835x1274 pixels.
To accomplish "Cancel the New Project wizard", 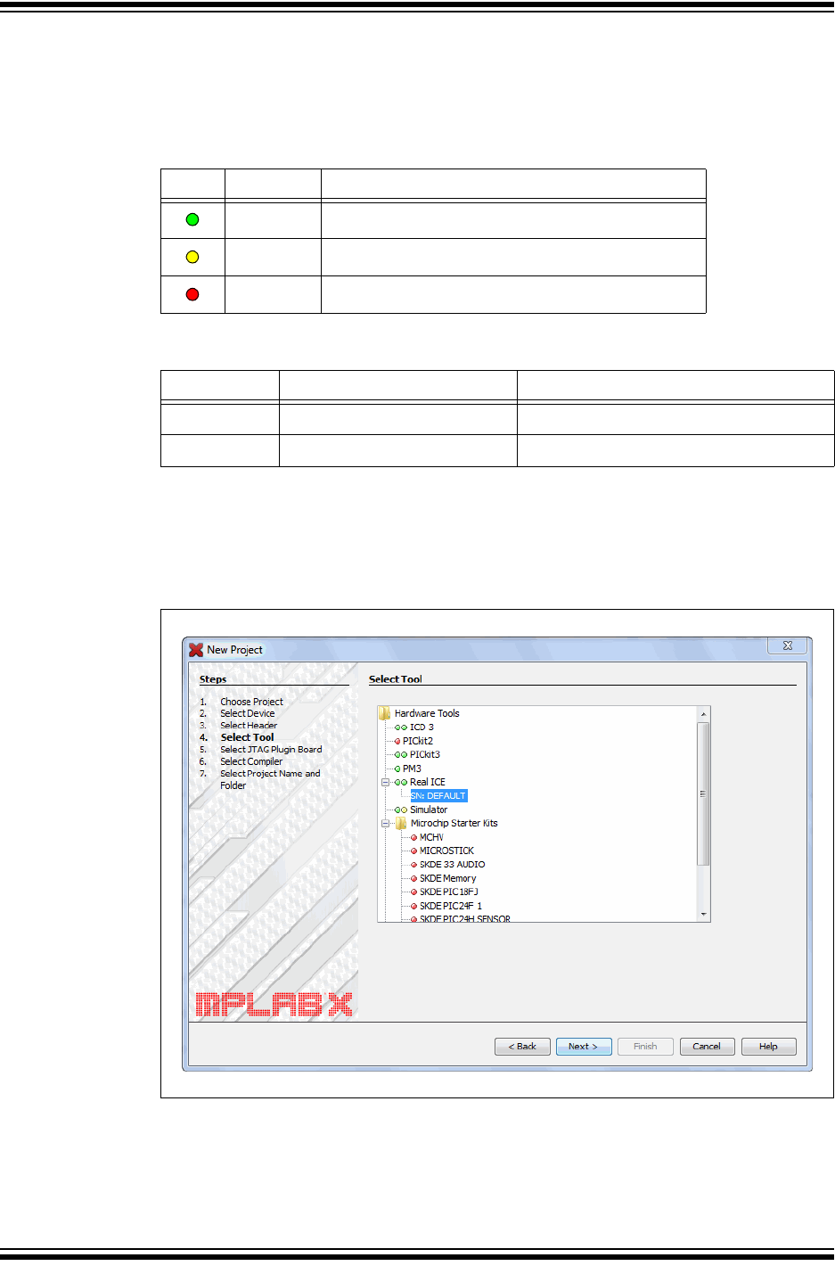I will [707, 1047].
